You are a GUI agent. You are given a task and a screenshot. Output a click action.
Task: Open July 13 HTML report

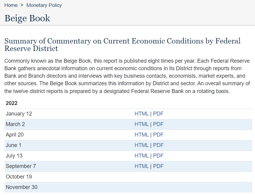(x=141, y=156)
